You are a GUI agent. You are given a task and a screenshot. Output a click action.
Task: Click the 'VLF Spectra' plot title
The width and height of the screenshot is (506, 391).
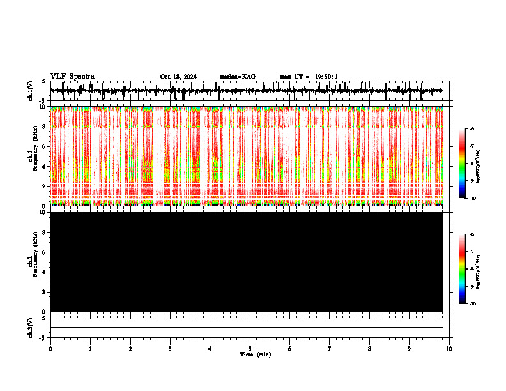pyautogui.click(x=72, y=77)
